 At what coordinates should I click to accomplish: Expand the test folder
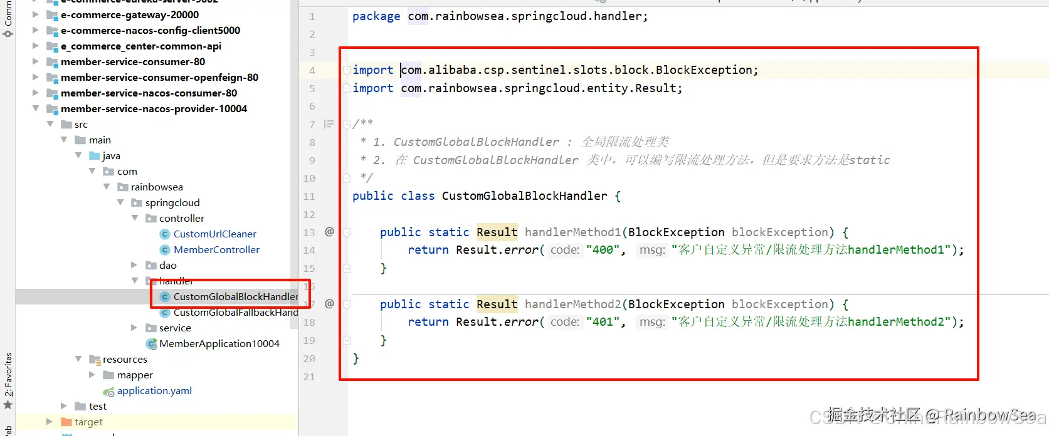point(64,406)
